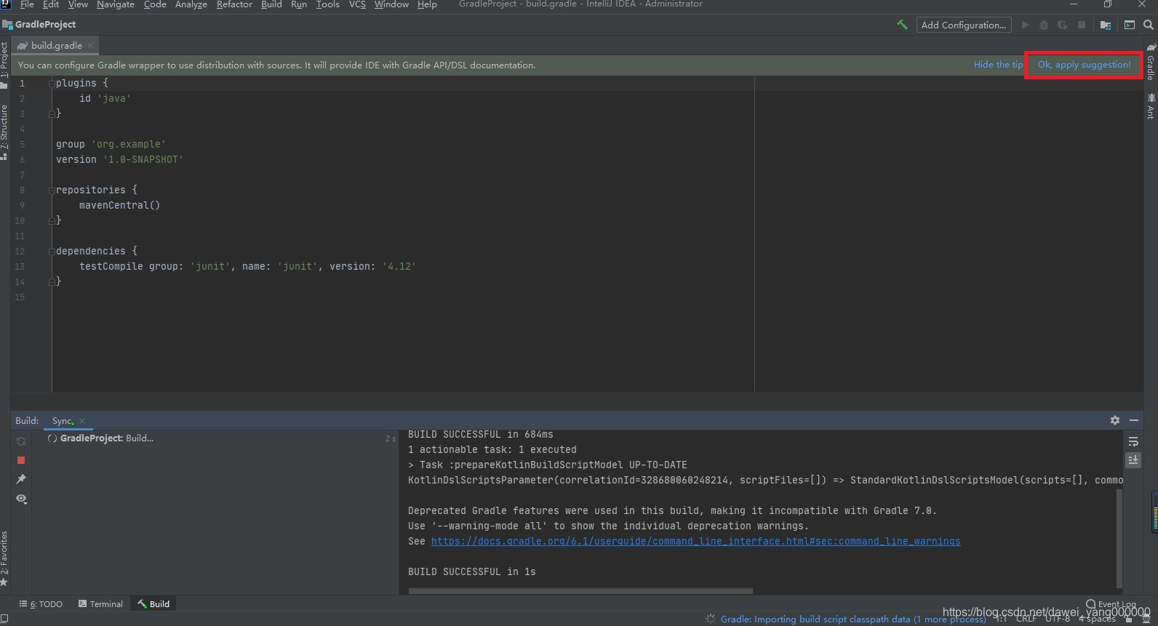
Task: Open the 6: TODO tool window tab
Action: 41,604
